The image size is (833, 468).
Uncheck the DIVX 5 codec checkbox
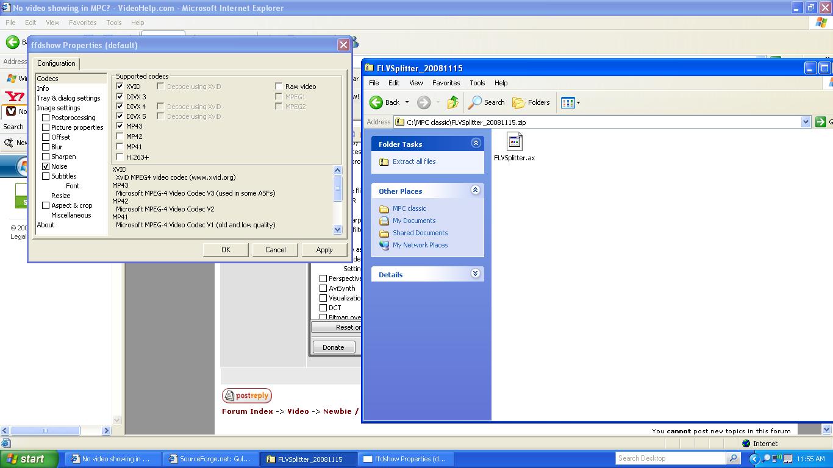click(120, 116)
